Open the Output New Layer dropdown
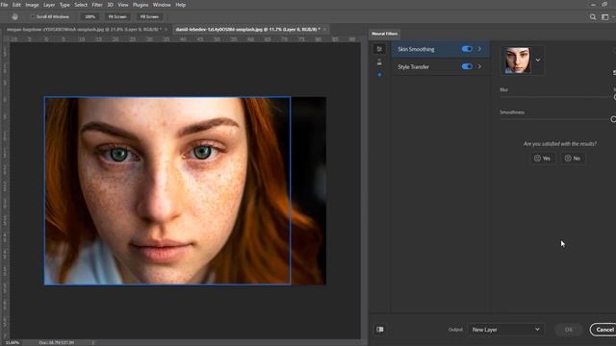The height and width of the screenshot is (346, 616). tap(505, 330)
